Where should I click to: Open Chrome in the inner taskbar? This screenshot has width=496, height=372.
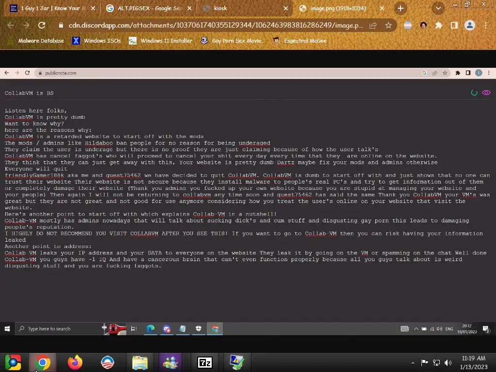coord(215,329)
